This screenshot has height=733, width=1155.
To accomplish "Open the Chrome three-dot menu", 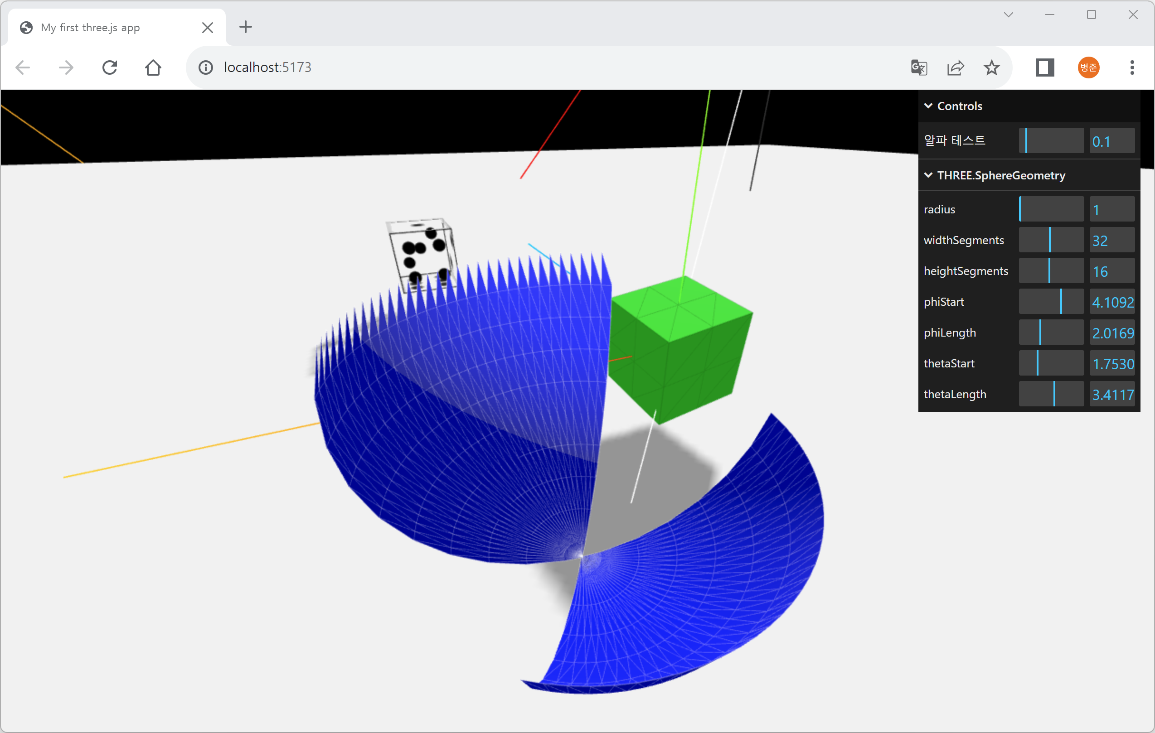I will pos(1132,68).
